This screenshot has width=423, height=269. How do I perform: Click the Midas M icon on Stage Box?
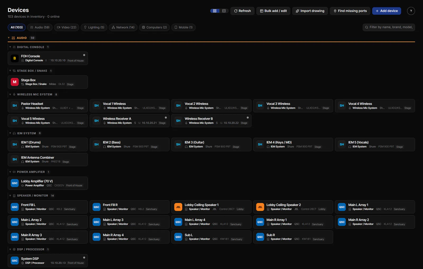pyautogui.click(x=15, y=82)
